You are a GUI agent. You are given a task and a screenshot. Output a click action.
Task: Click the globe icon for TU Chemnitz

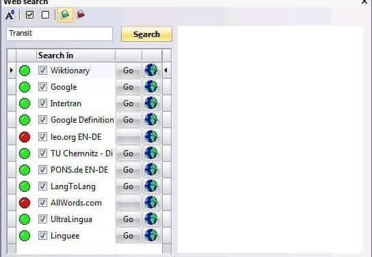151,153
